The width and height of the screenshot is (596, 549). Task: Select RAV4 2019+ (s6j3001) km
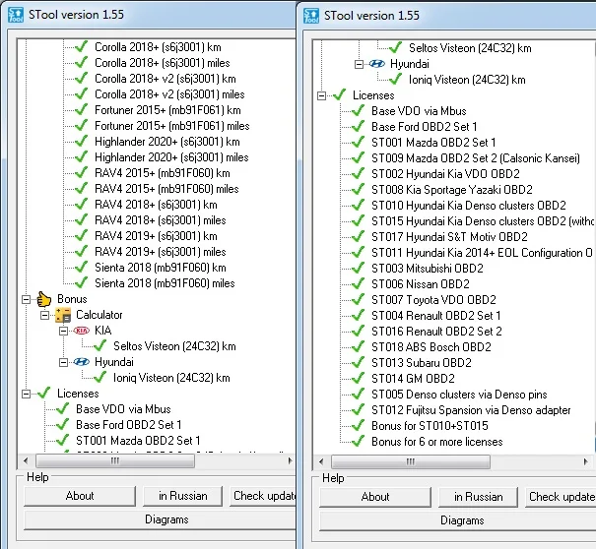pyautogui.click(x=156, y=236)
